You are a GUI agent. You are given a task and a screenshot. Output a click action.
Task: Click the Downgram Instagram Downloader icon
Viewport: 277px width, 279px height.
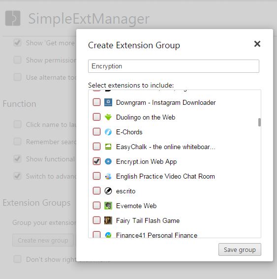coord(108,102)
